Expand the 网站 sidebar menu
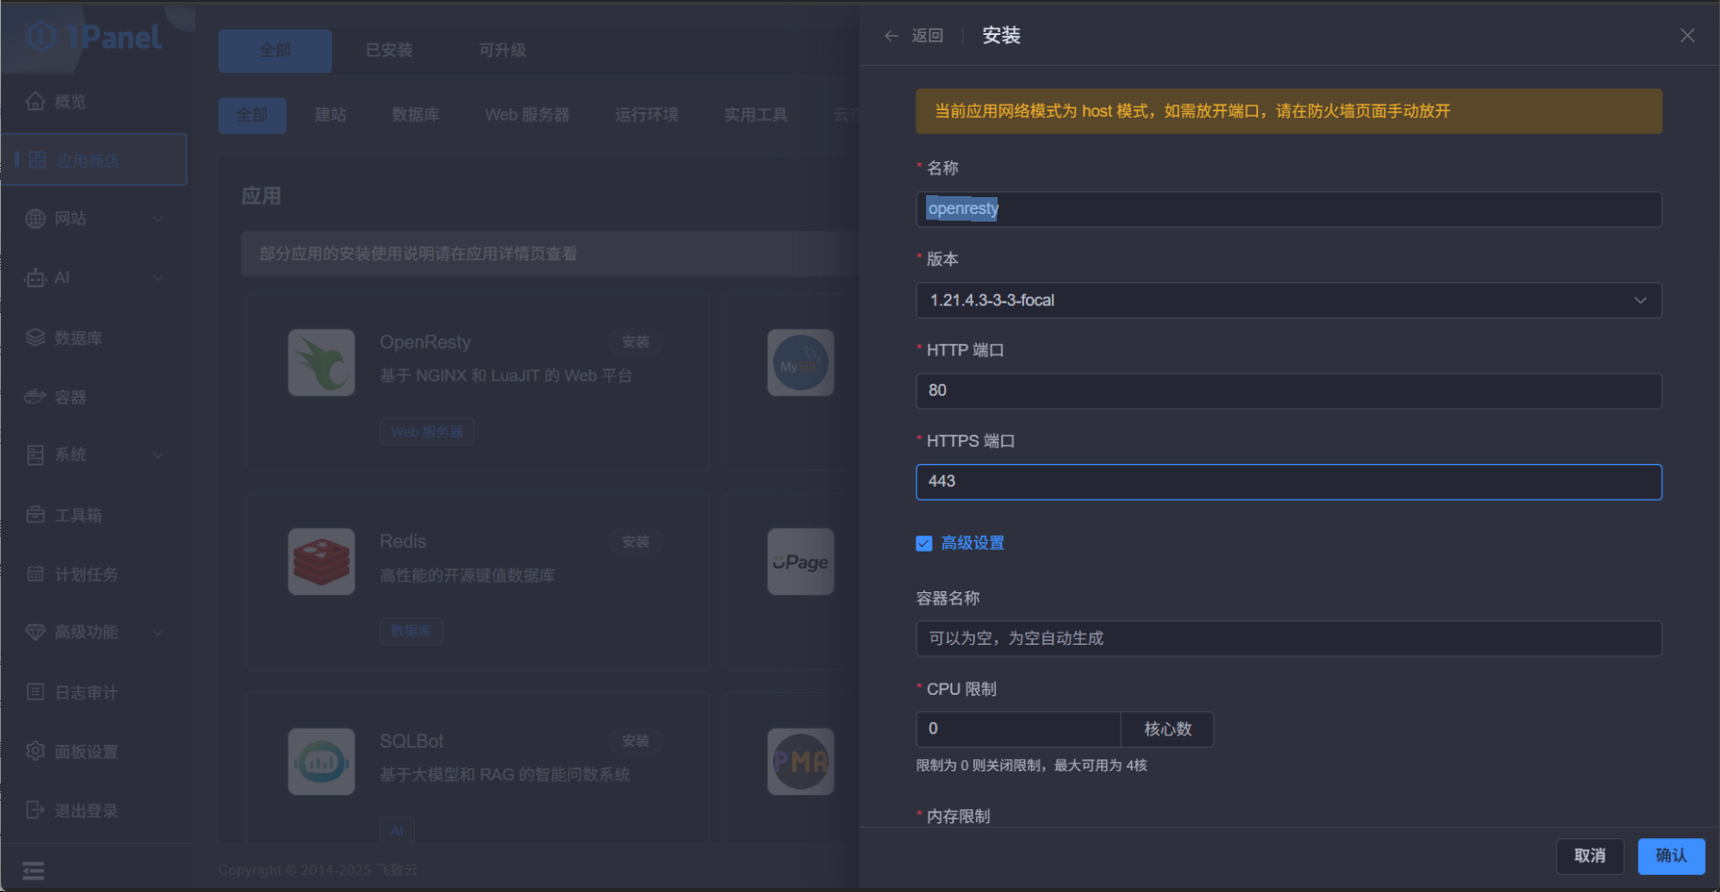Screen dimensions: 1720x892 point(94,219)
